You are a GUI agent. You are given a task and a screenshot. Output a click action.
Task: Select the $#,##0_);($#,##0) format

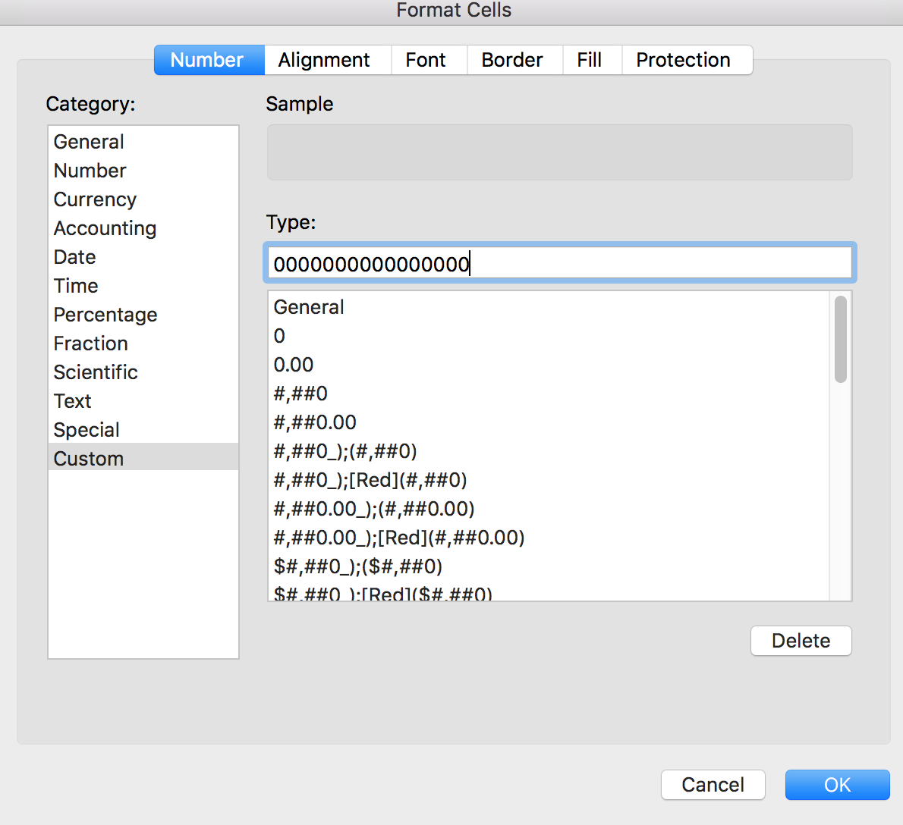point(358,566)
